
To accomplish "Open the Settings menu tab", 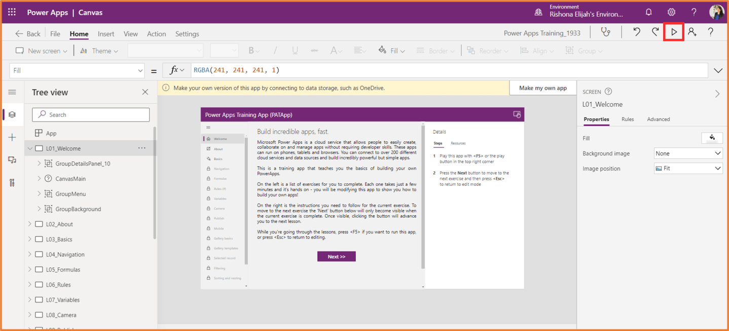I will (x=187, y=34).
